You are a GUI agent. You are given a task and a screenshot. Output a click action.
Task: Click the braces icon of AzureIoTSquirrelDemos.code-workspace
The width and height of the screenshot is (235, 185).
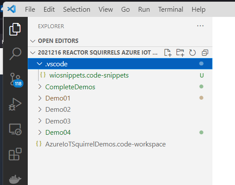[39, 144]
